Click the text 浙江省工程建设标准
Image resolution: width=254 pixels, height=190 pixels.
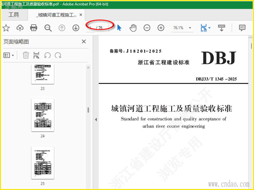(164, 62)
